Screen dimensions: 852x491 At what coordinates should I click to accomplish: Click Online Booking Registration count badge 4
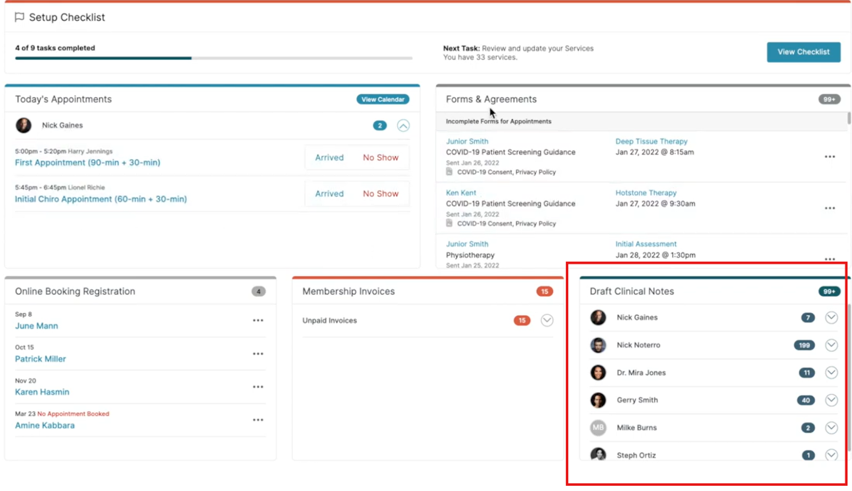tap(258, 291)
